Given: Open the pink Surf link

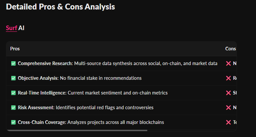Looking at the screenshot, I should 11,28.
